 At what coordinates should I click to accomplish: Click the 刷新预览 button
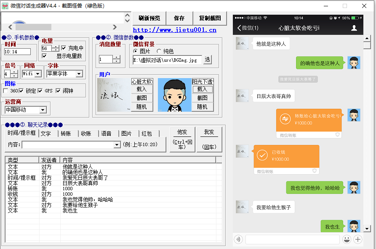[x=149, y=18]
